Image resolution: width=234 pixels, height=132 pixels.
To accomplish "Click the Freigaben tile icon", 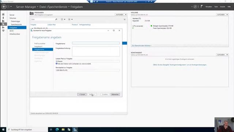I will coord(31,14).
